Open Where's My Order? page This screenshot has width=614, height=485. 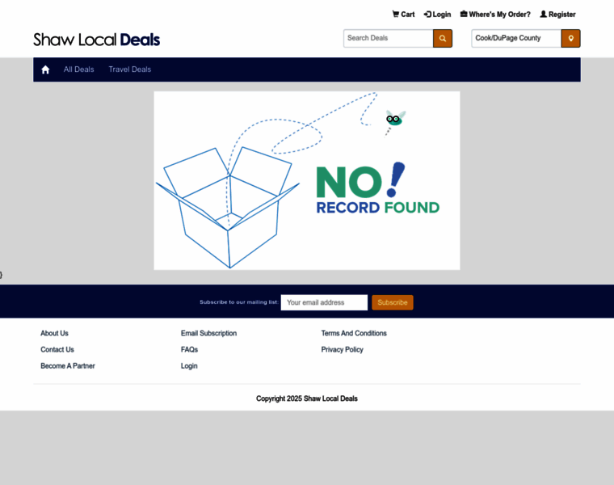(x=495, y=15)
